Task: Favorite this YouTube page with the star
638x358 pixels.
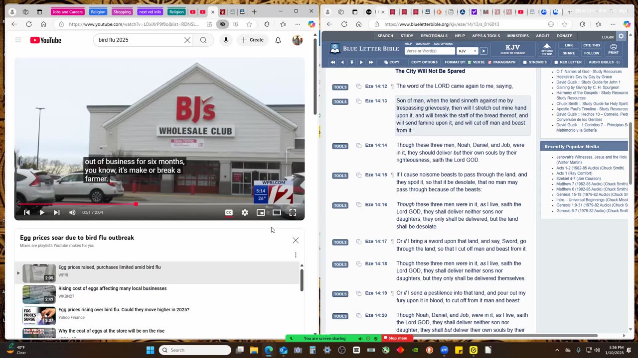Action: tap(249, 24)
